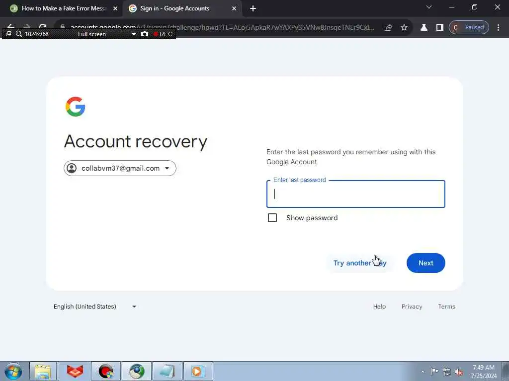Viewport: 509px width, 381px height.
Task: Open the English (United States) language dropdown
Action: (95, 307)
